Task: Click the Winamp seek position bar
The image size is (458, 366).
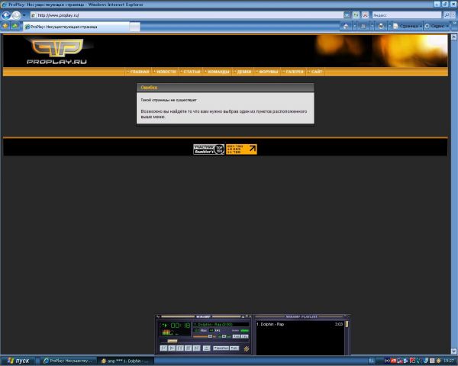Action: point(205,341)
